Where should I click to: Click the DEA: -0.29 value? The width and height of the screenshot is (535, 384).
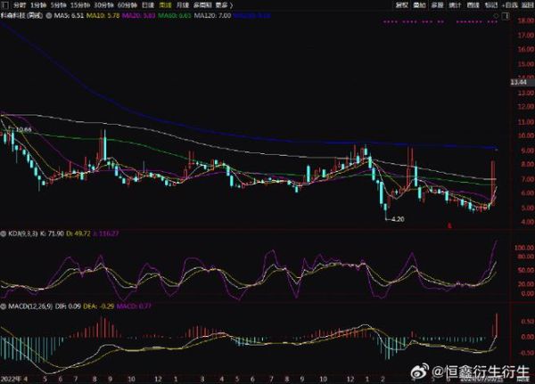click(x=99, y=306)
